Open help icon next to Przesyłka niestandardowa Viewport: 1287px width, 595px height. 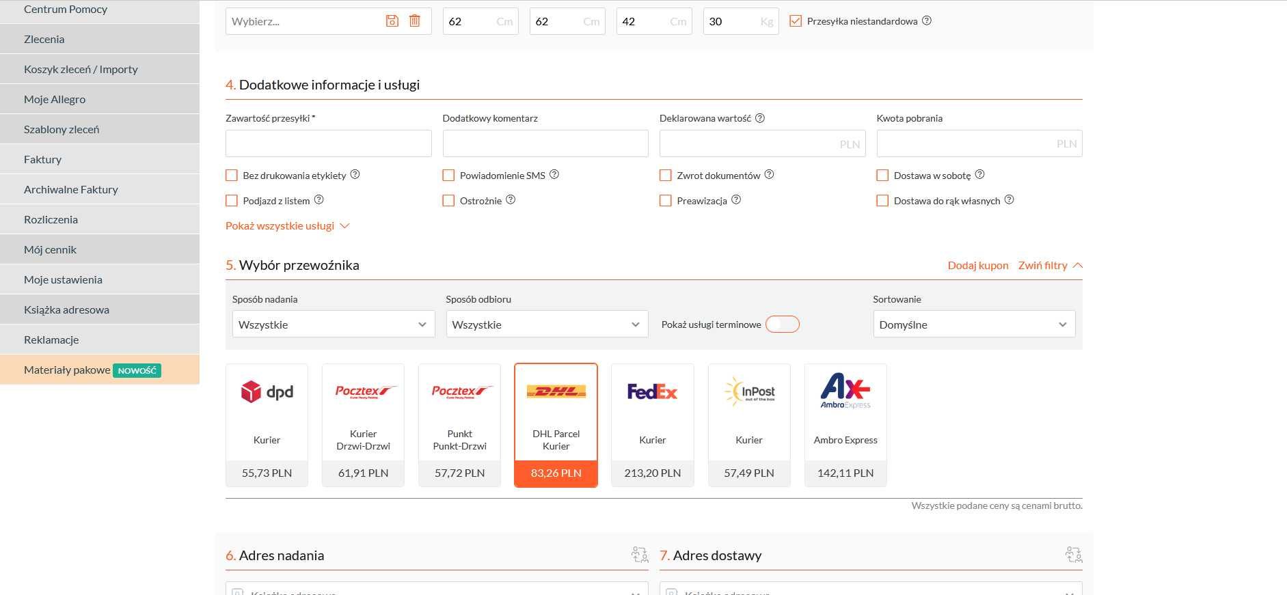927,20
